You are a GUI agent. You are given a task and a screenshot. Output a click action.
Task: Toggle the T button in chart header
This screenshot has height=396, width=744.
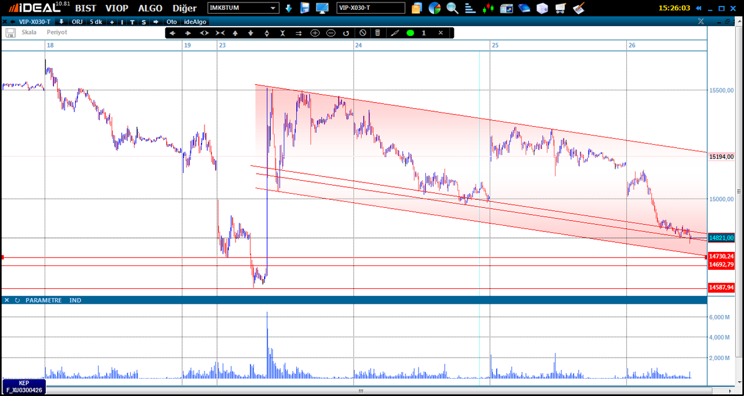coord(132,22)
